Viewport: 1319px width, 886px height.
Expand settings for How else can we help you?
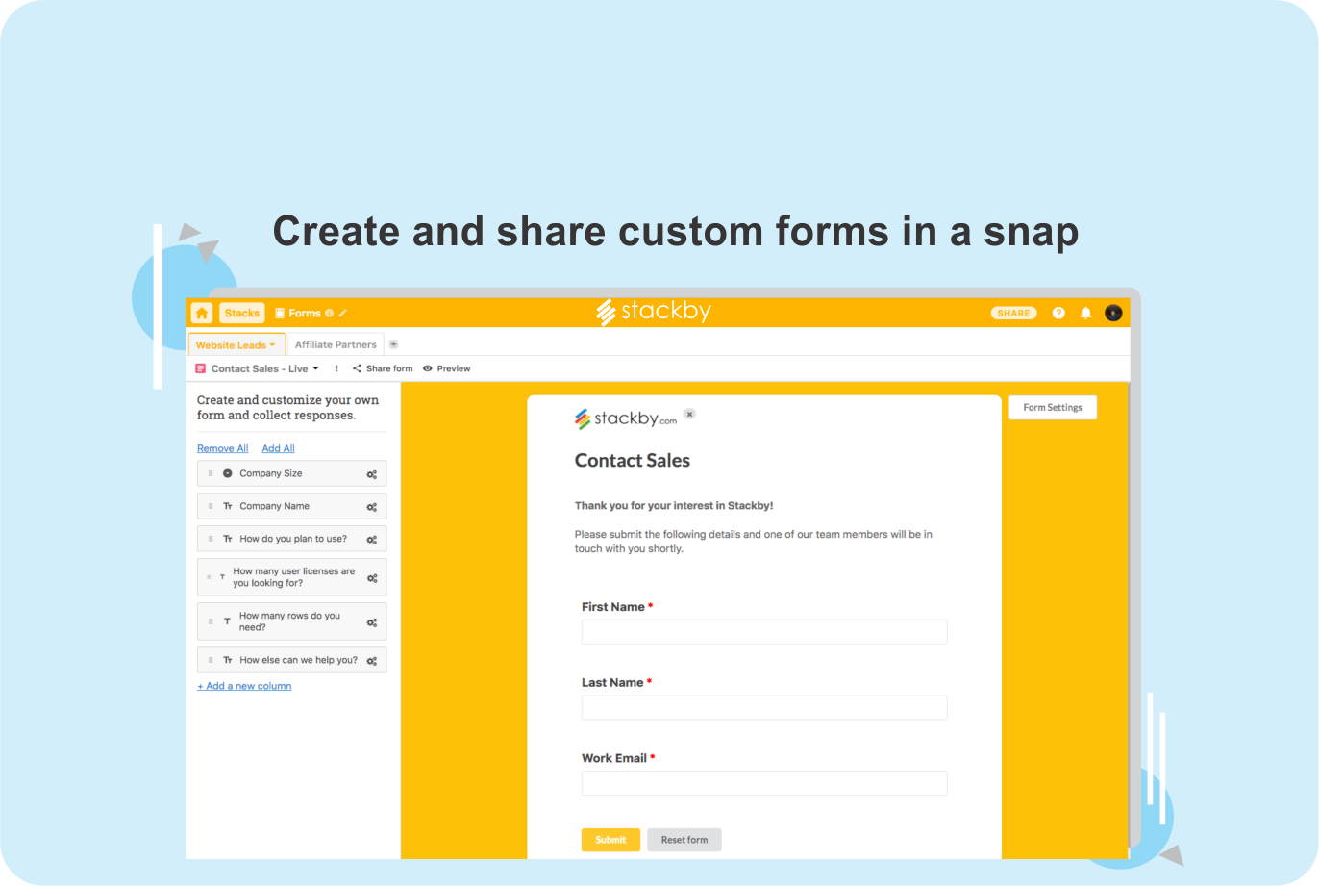click(x=372, y=660)
